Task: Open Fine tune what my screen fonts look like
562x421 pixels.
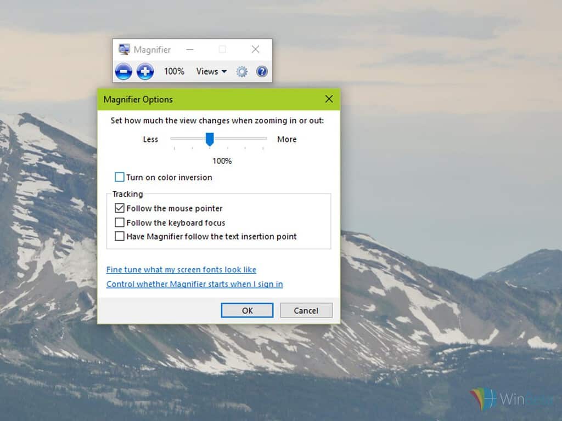Action: [x=181, y=270]
